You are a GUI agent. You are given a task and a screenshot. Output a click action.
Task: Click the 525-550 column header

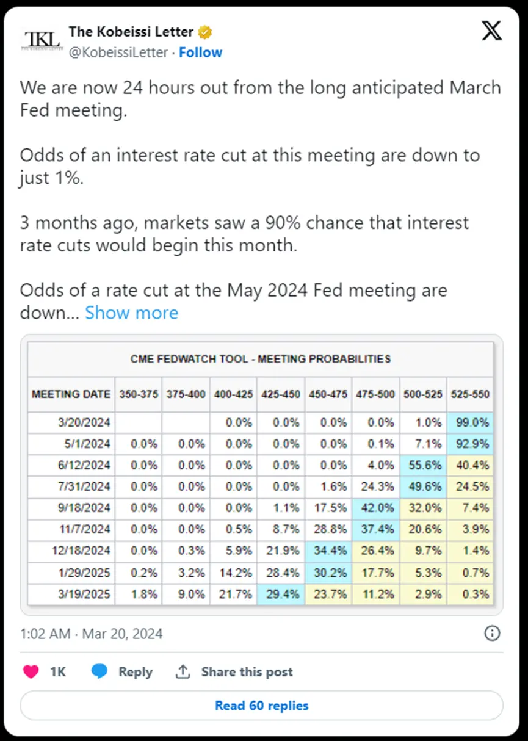[x=470, y=394]
